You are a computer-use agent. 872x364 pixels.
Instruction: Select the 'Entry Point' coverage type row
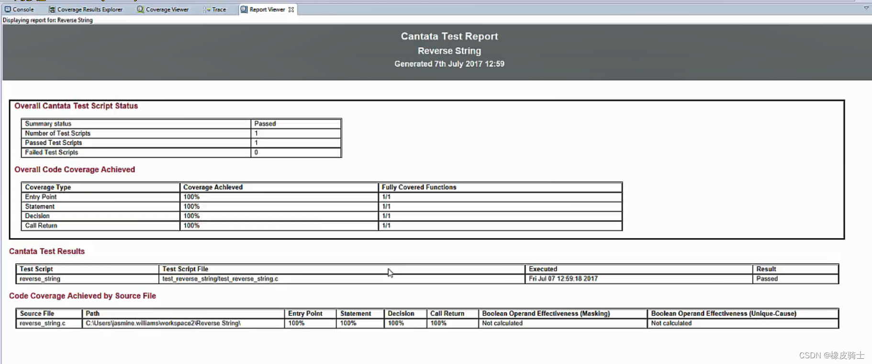click(322, 197)
